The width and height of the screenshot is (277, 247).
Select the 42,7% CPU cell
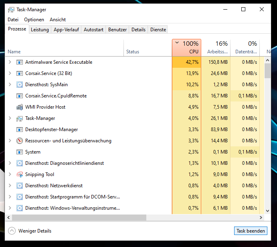[186, 62]
